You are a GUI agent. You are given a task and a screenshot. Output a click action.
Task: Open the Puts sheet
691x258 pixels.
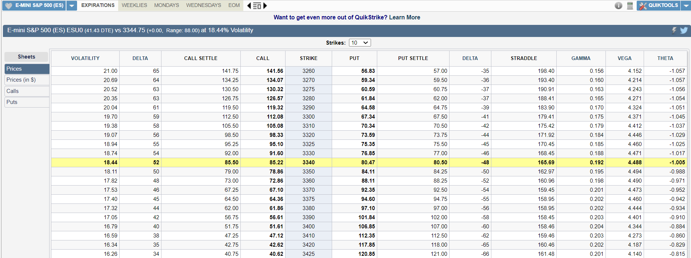pos(27,102)
